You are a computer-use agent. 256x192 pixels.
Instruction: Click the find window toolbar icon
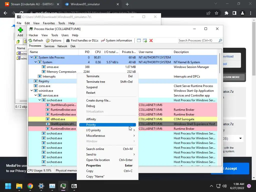pos(139,40)
